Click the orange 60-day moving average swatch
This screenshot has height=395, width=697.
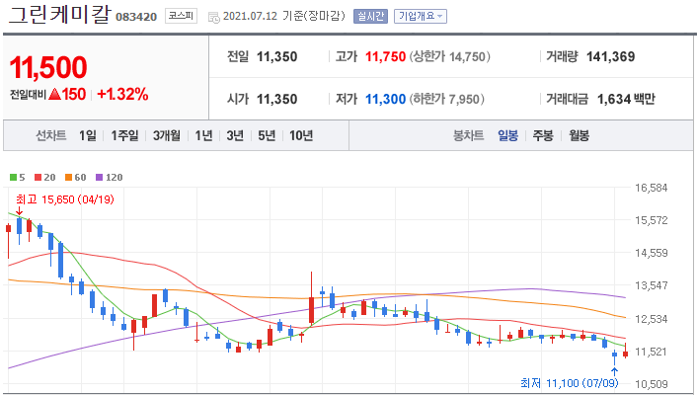coord(68,178)
